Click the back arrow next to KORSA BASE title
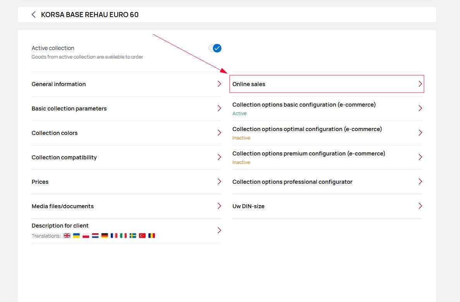Viewport: 460px width, 302px height. pos(34,15)
